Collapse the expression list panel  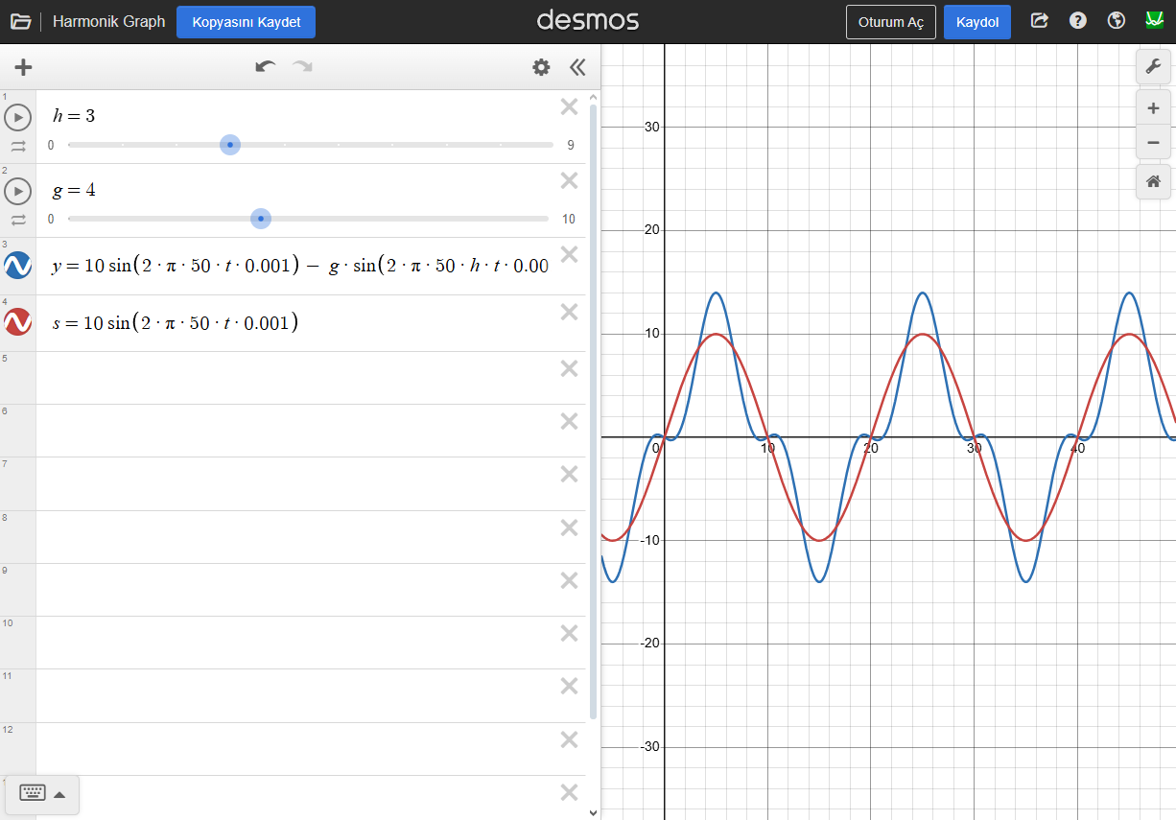[x=576, y=67]
